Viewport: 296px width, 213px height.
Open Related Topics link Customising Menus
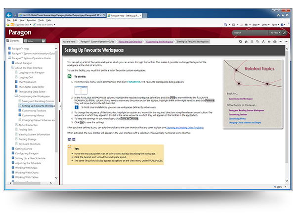[237, 119]
